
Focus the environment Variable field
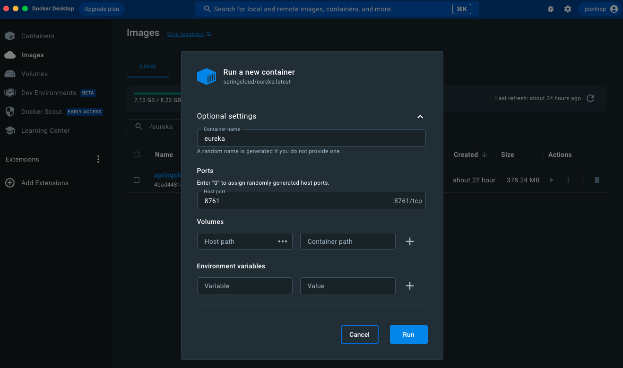(245, 286)
